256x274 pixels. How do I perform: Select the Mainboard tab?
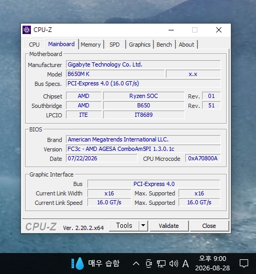[61, 44]
